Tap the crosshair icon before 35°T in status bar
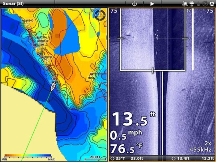 (x=112, y=158)
